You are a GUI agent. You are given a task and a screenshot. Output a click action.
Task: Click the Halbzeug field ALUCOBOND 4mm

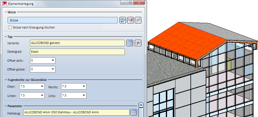[x=76, y=112]
